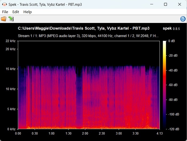Close the Spek window
Image resolution: width=187 pixels, height=141 pixels.
180,4
